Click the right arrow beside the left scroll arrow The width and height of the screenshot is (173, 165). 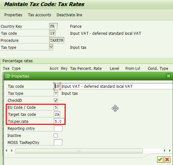click(12, 151)
